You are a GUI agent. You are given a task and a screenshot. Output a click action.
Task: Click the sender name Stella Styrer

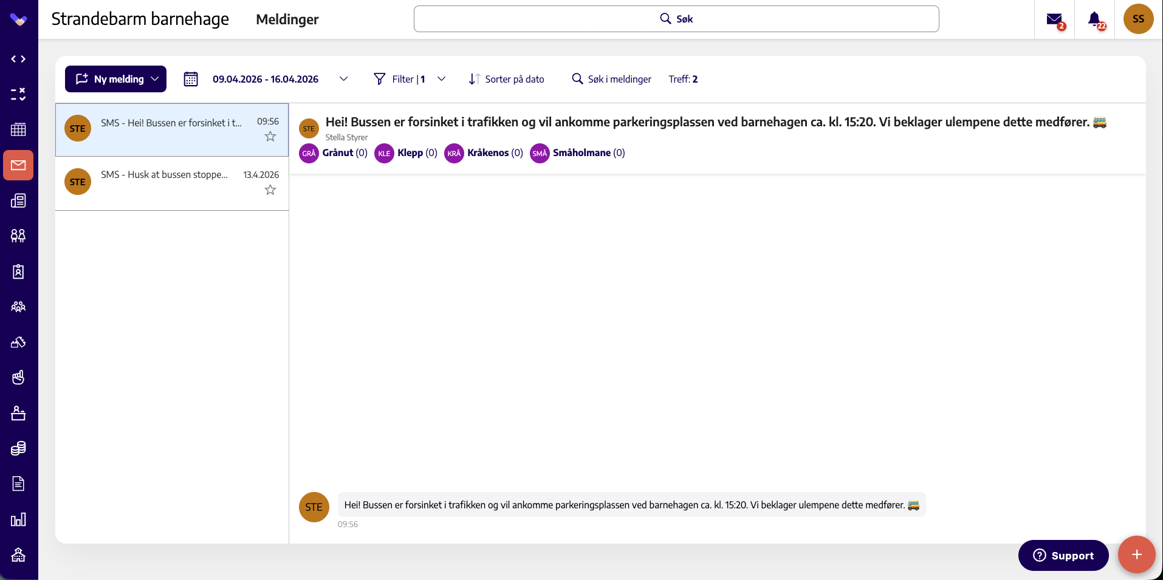[x=346, y=137]
